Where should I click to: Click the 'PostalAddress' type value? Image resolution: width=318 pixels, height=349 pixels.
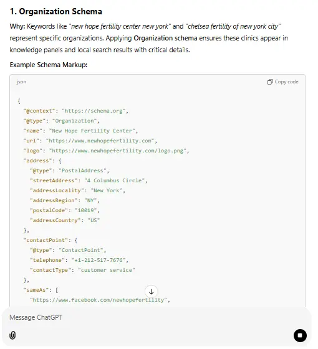click(x=82, y=170)
